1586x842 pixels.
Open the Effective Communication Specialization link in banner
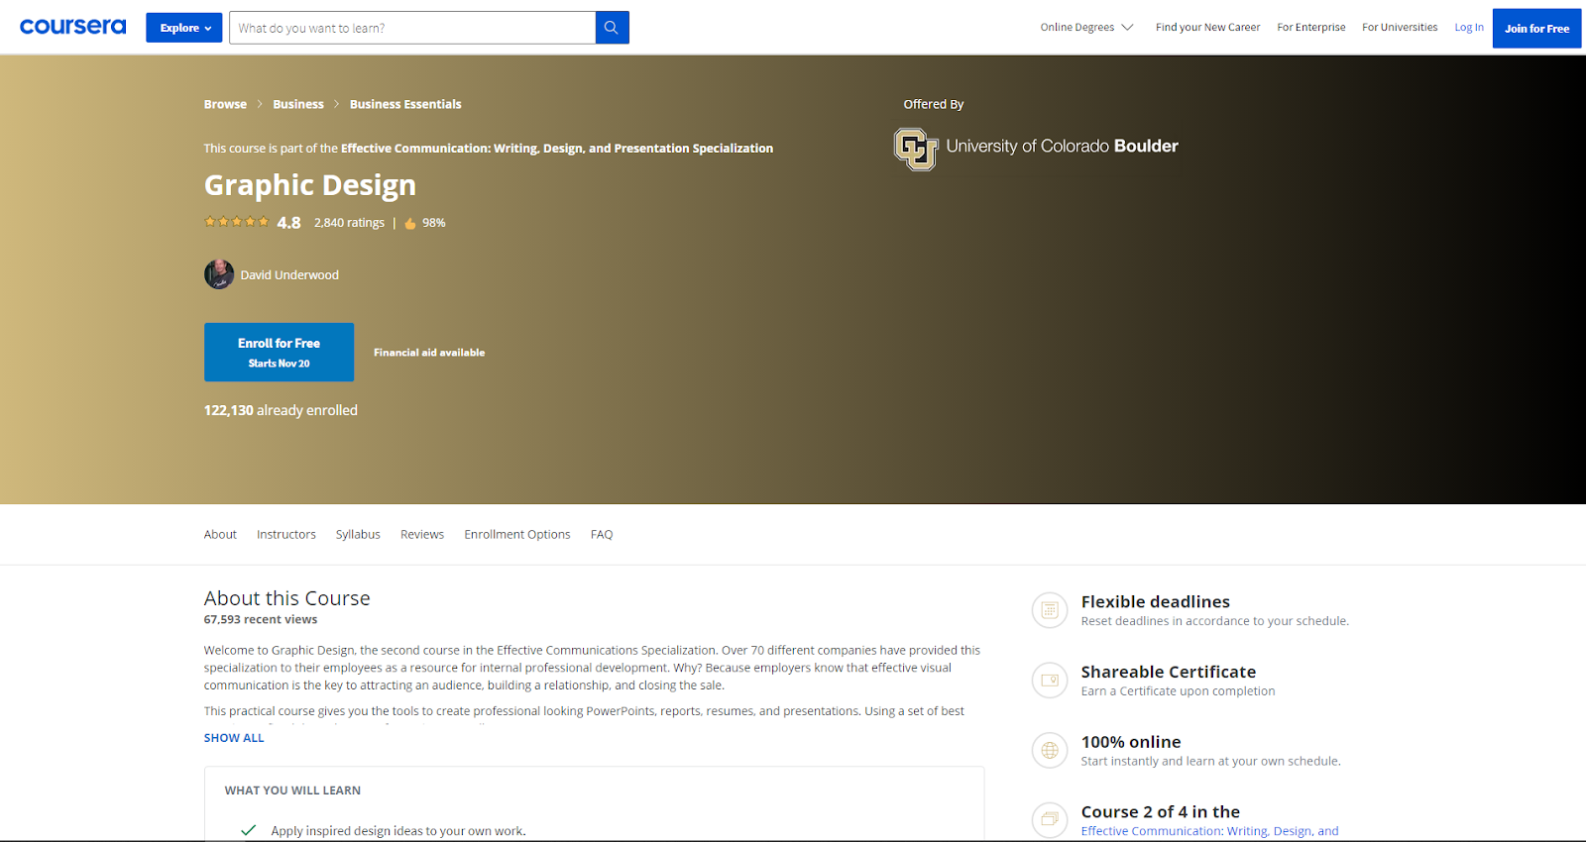pos(557,149)
